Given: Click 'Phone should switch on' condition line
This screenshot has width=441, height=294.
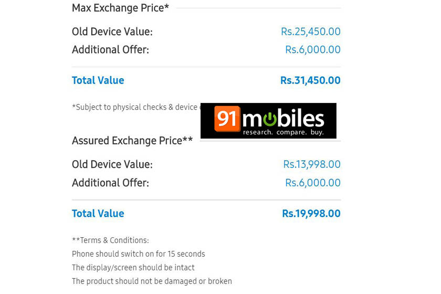Looking at the screenshot, I should (138, 254).
